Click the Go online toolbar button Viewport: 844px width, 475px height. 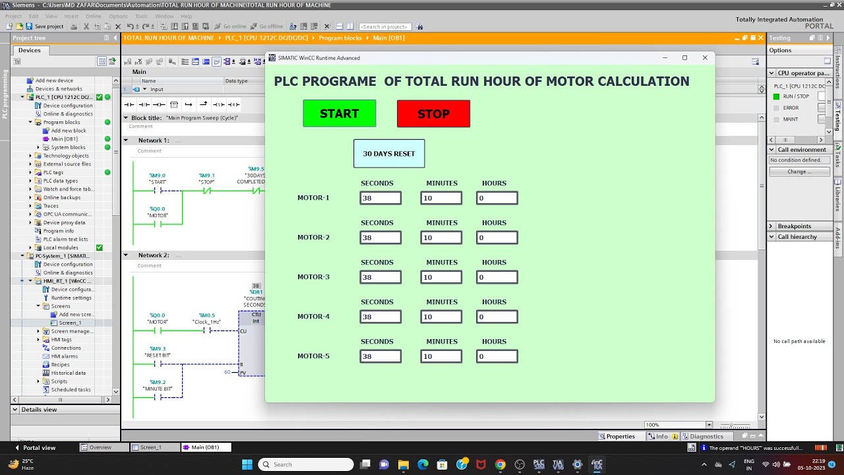229,26
